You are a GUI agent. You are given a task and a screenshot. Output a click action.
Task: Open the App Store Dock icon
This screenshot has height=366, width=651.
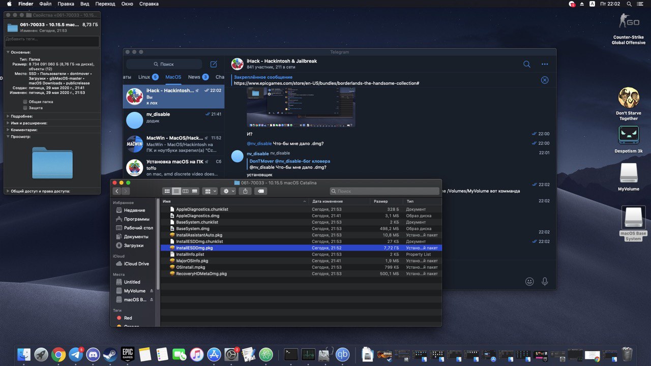coord(214,354)
